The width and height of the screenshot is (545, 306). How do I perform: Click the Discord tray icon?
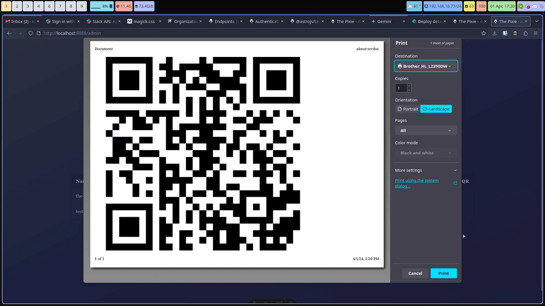pyautogui.click(x=534, y=6)
